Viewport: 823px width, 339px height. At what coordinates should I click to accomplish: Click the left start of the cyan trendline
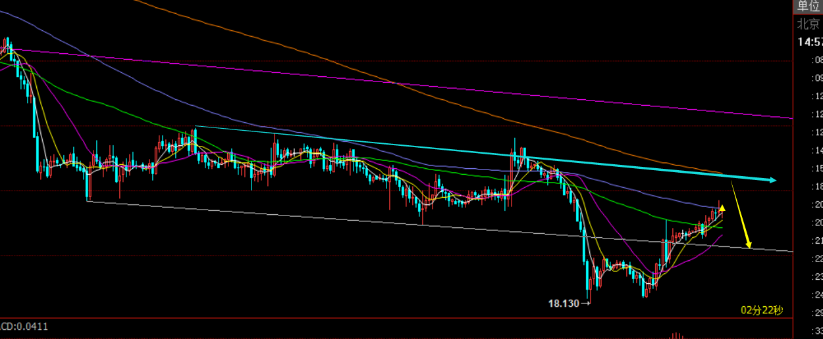click(196, 126)
